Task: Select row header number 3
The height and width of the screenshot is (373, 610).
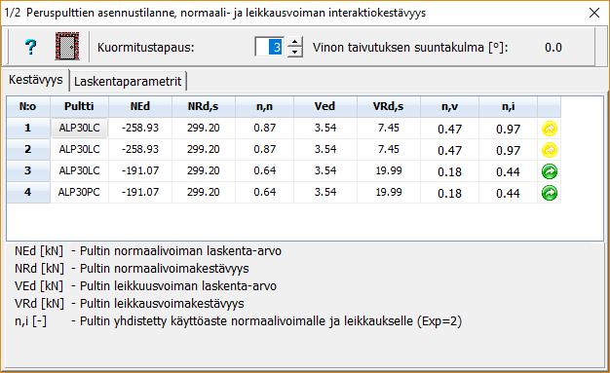Action: pos(27,170)
